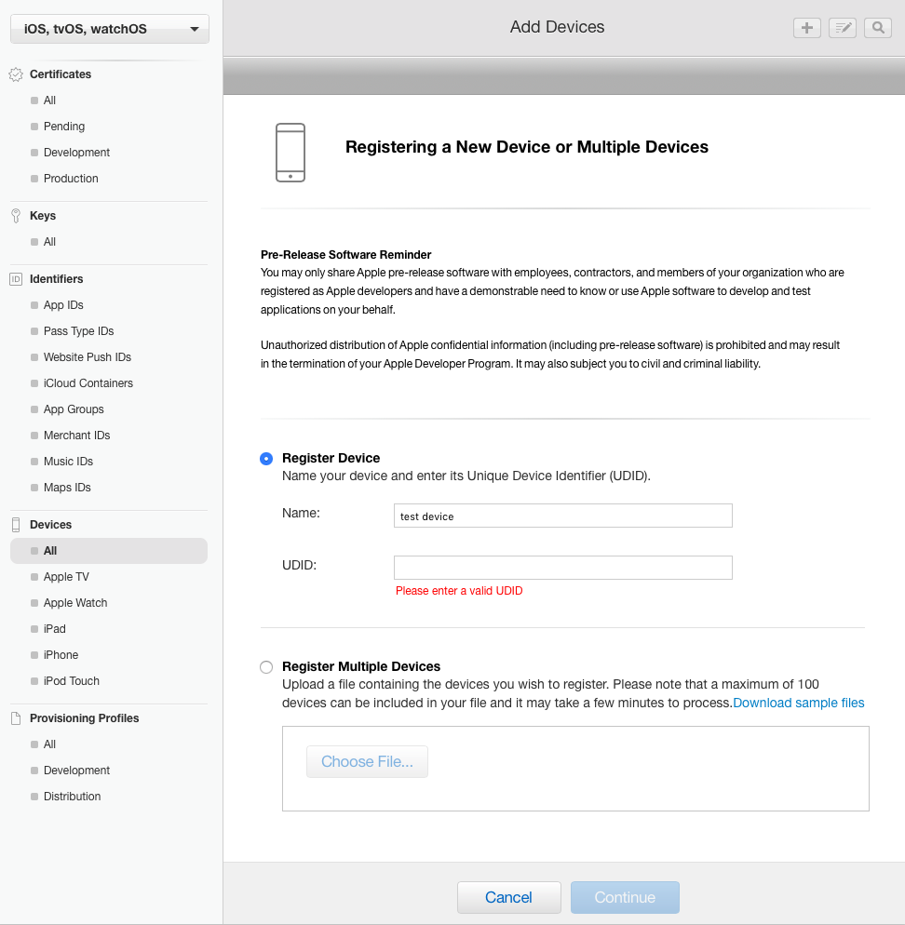
Task: Open All under Keys
Action: click(x=49, y=242)
